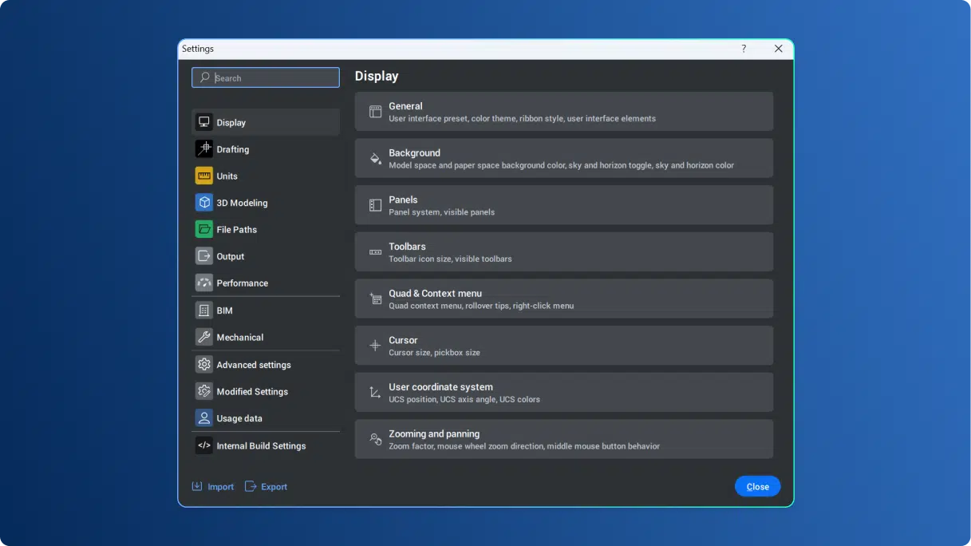Screen dimensions: 971x546
Task: Open the Cursor settings card
Action: coord(564,345)
